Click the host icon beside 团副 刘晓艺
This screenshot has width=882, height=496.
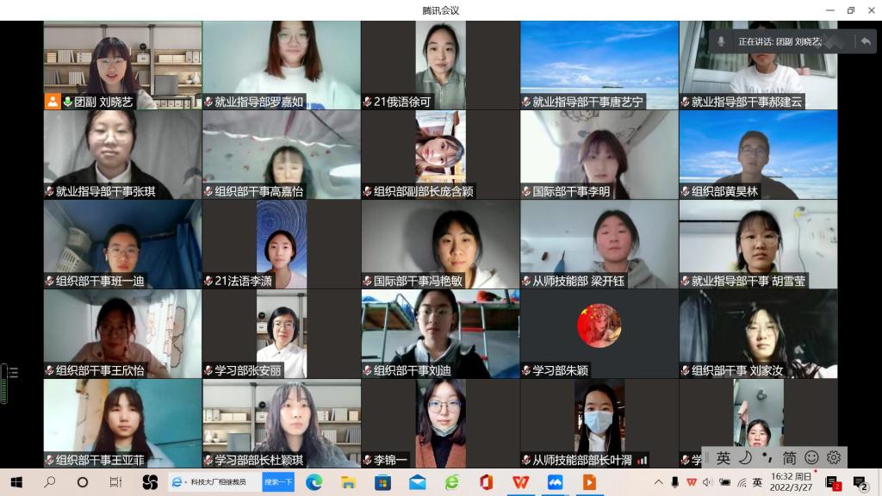tap(53, 102)
